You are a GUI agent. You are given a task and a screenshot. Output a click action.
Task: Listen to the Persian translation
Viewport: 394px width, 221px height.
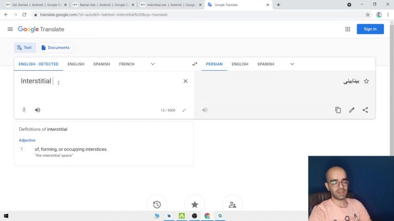tap(205, 110)
